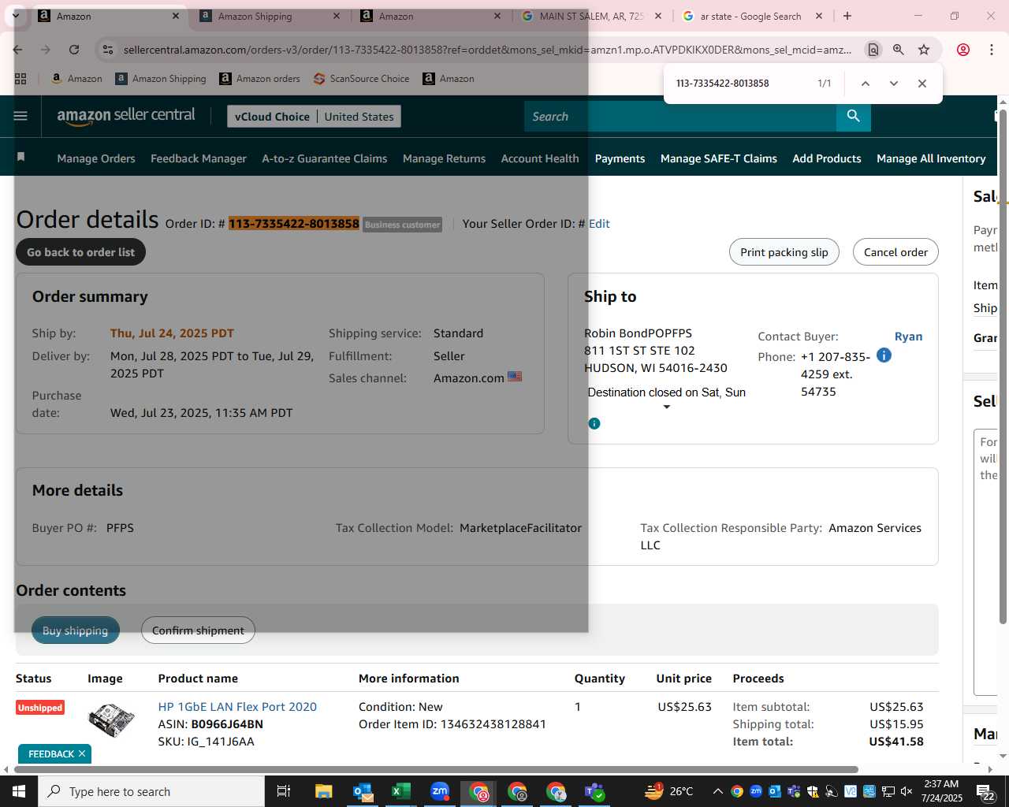Open Outlook from the taskbar
Viewport: 1009px width, 807px height.
click(363, 791)
